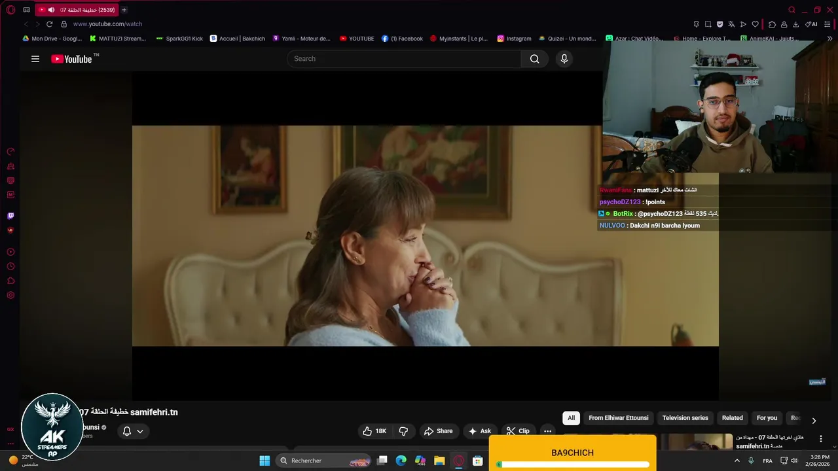Click the YouTube search field

(x=404, y=59)
